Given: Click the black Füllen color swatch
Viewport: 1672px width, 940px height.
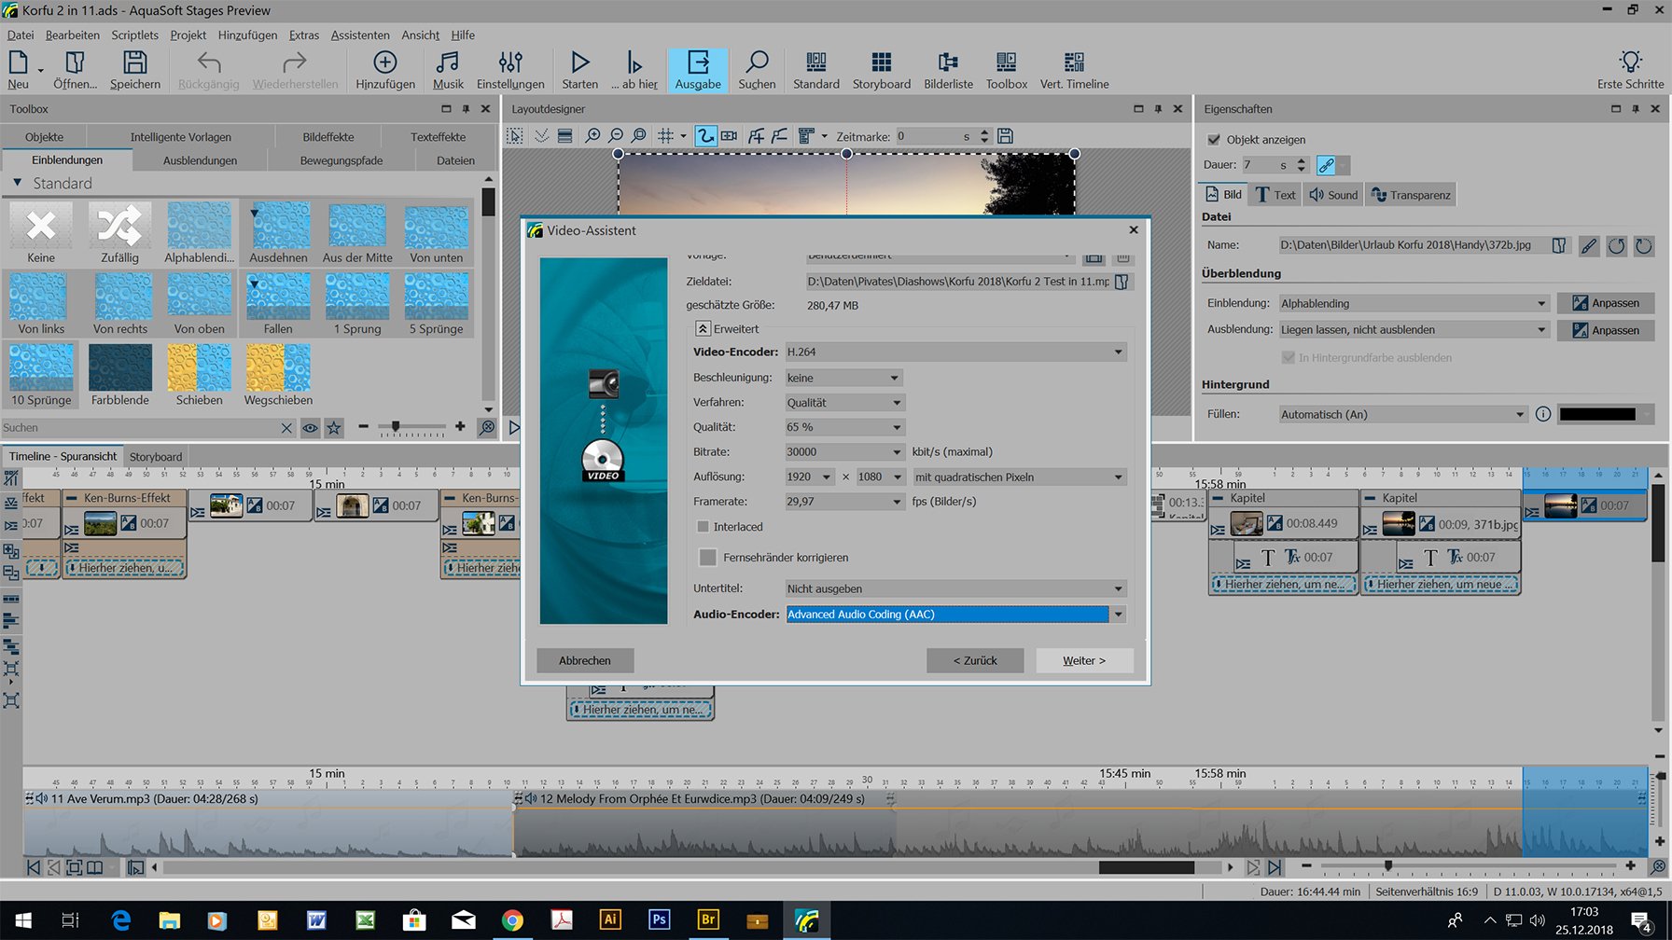Looking at the screenshot, I should [x=1596, y=414].
